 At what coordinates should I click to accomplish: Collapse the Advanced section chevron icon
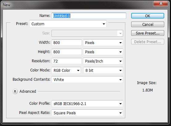[x=15, y=91]
